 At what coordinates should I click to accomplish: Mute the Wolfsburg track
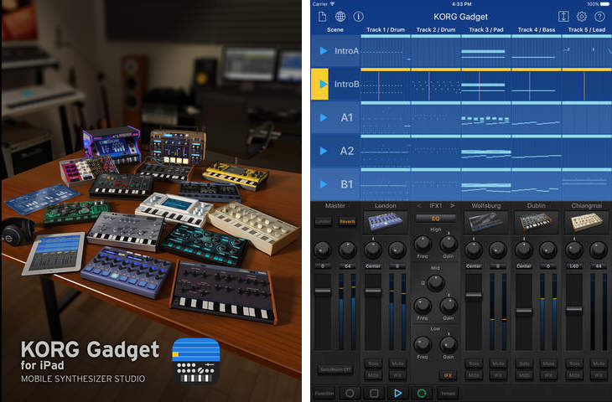[x=498, y=363]
